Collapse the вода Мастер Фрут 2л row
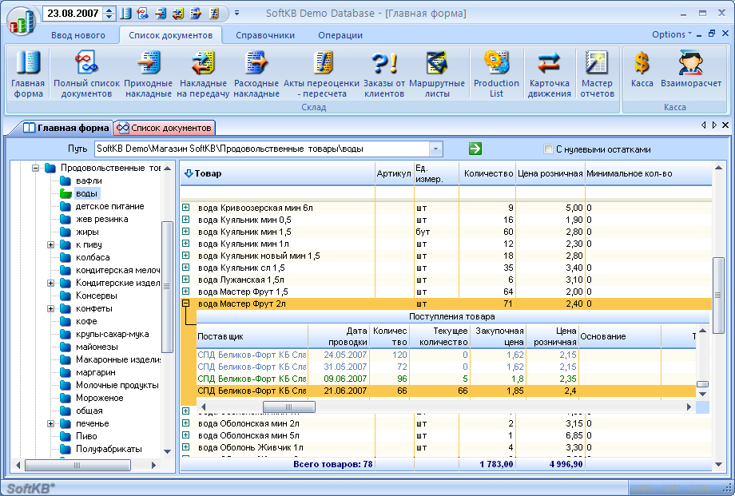Screen dimensions: 735x496 [186, 304]
